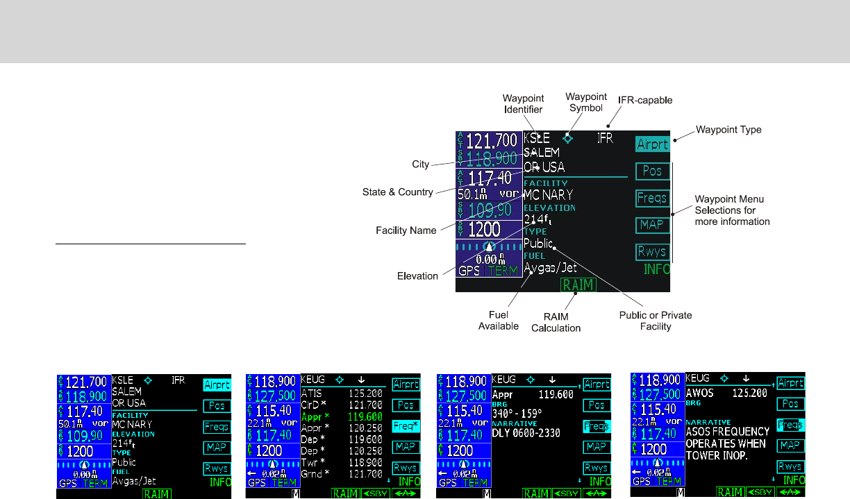Click the waypoint symbol on the large annotated screen

click(x=569, y=138)
